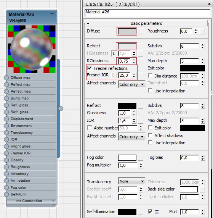Open the Fog color swatch

127,158
